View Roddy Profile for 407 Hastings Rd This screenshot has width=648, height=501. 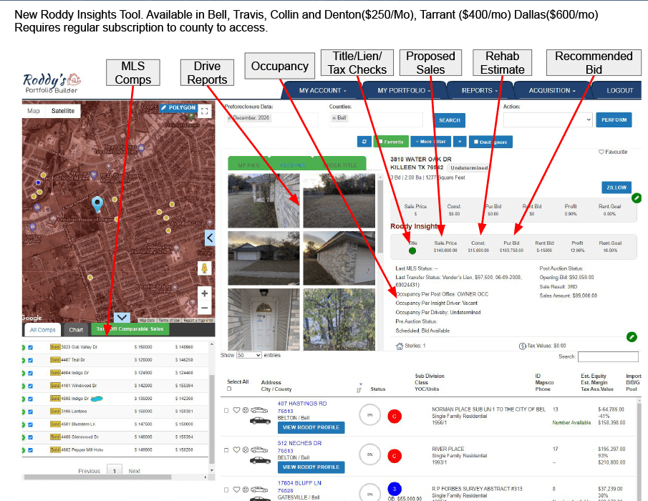click(x=311, y=427)
